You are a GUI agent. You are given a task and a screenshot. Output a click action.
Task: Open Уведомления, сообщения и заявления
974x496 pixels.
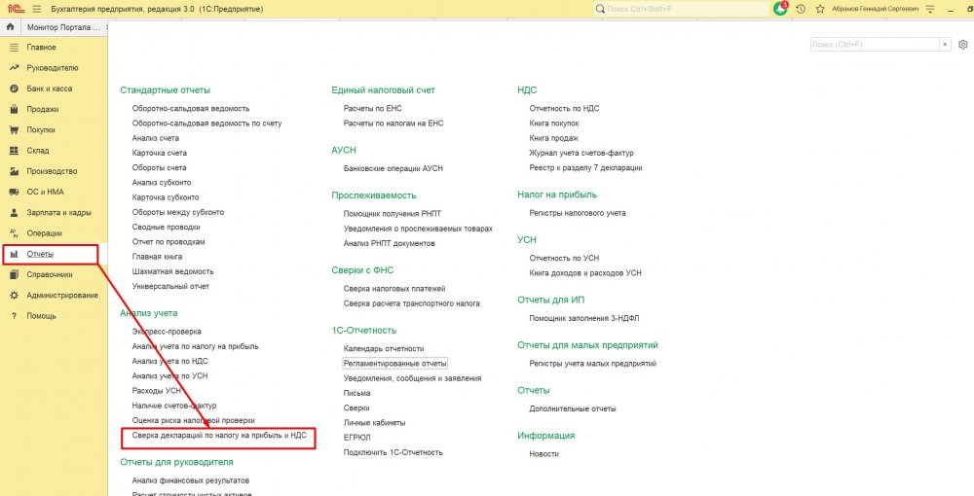(412, 378)
